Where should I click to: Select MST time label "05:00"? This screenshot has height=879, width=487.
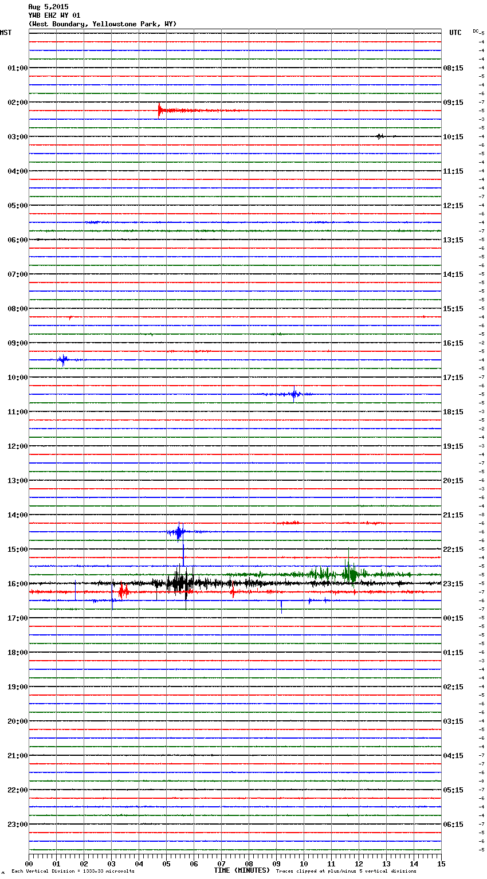tap(18, 206)
